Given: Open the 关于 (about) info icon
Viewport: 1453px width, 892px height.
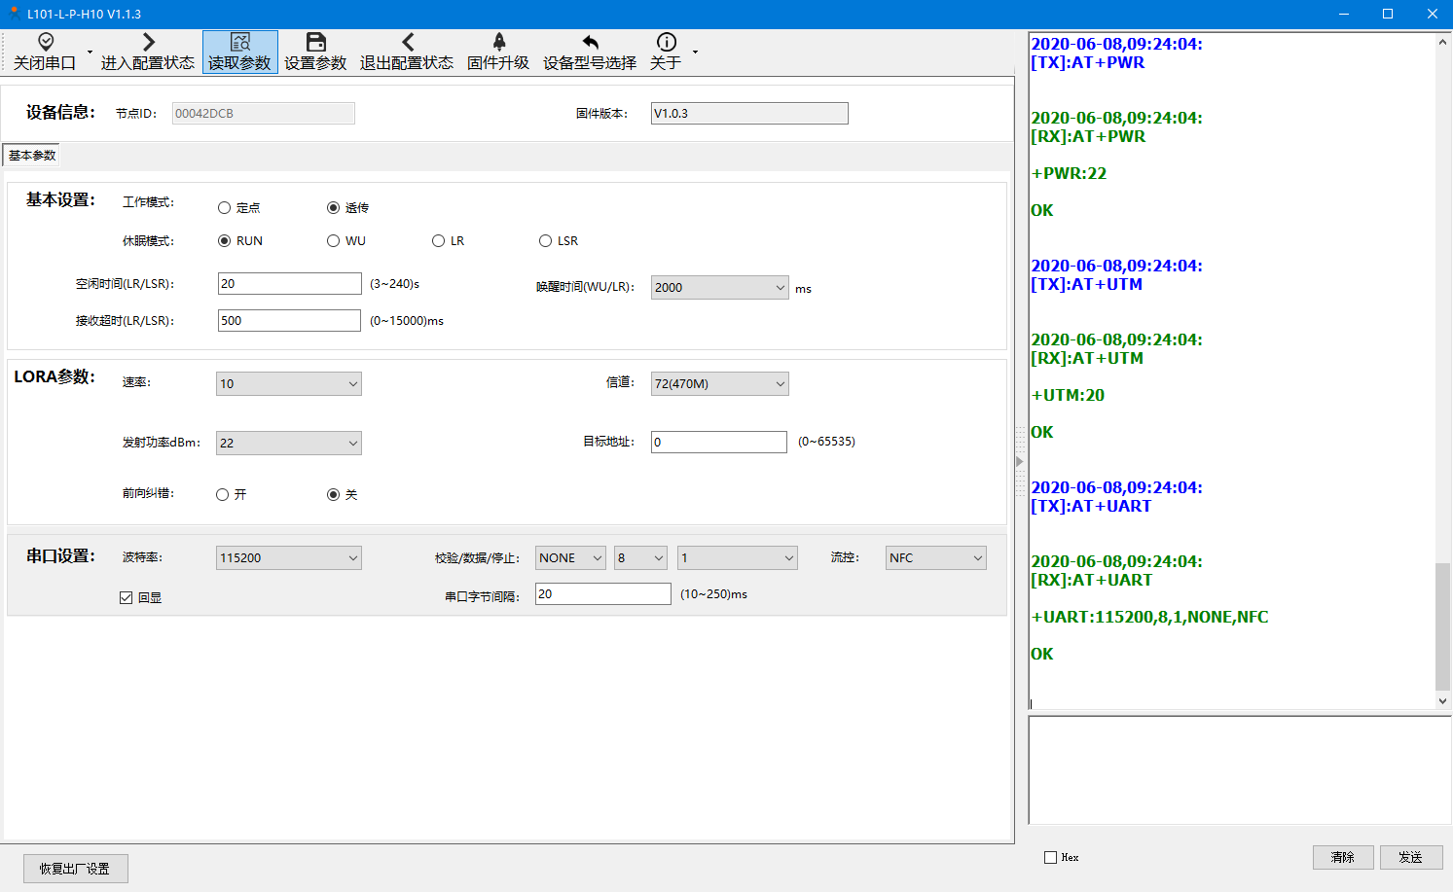Looking at the screenshot, I should click(x=667, y=42).
